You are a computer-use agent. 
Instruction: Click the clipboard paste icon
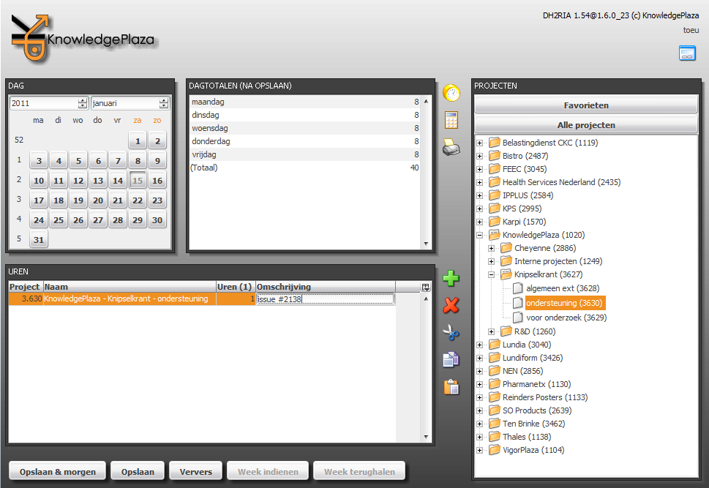pyautogui.click(x=451, y=387)
